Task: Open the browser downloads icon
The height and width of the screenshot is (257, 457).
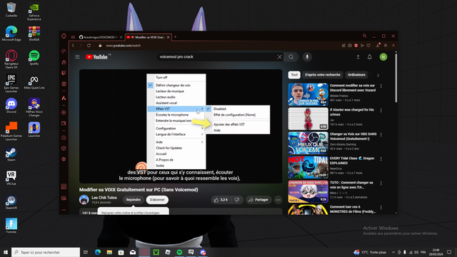Action: click(x=378, y=46)
